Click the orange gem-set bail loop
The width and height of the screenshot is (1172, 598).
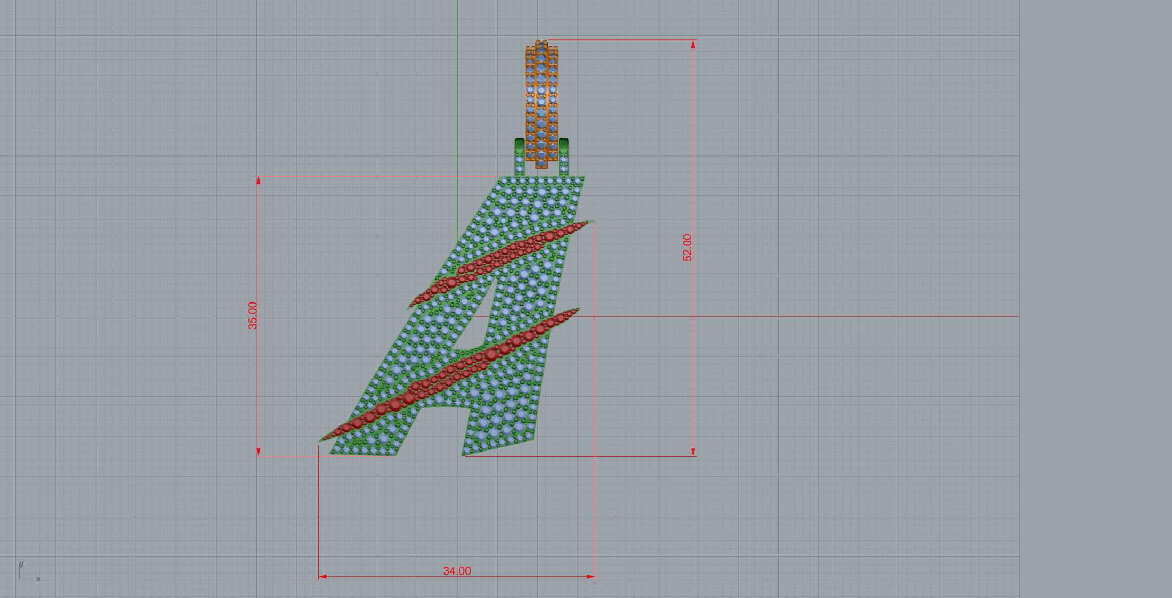(x=541, y=104)
